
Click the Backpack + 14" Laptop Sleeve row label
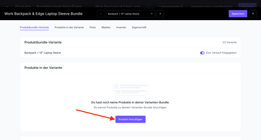pos(42,53)
